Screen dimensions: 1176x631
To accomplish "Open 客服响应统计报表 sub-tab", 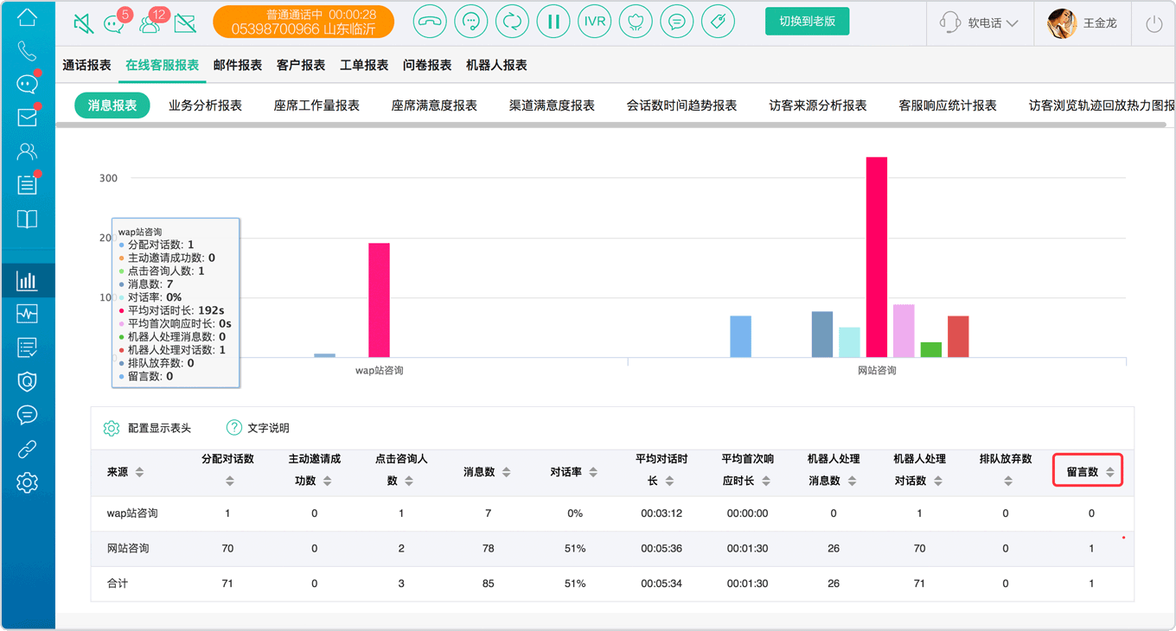I will [948, 105].
